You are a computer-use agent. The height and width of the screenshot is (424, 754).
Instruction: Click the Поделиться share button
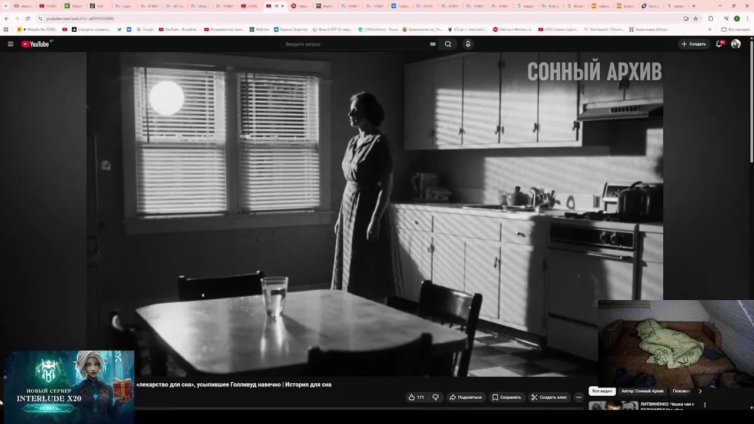tap(465, 397)
